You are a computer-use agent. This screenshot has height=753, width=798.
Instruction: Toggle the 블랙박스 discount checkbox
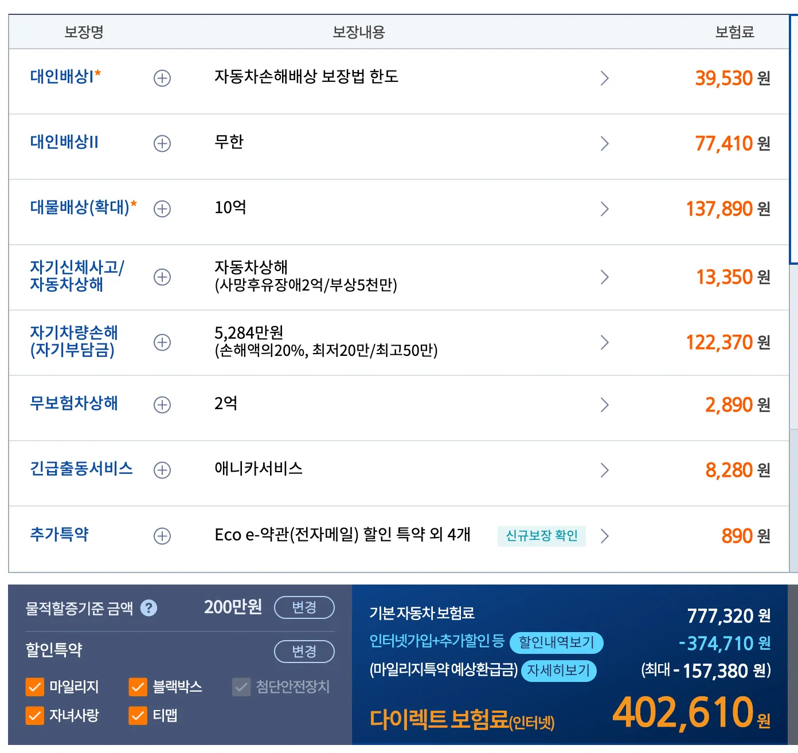[x=138, y=687]
